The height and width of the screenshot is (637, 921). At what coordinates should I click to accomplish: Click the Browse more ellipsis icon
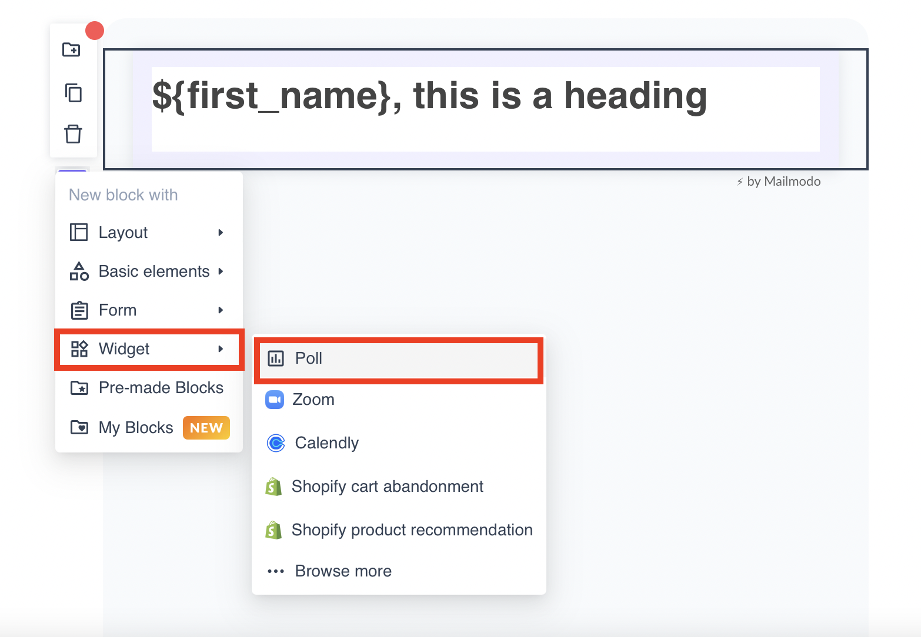pyautogui.click(x=275, y=571)
